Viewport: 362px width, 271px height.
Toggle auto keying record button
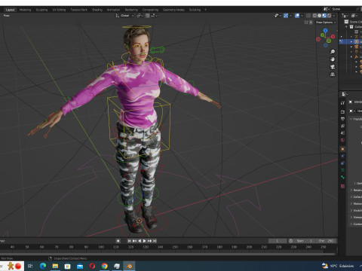(x=118, y=241)
